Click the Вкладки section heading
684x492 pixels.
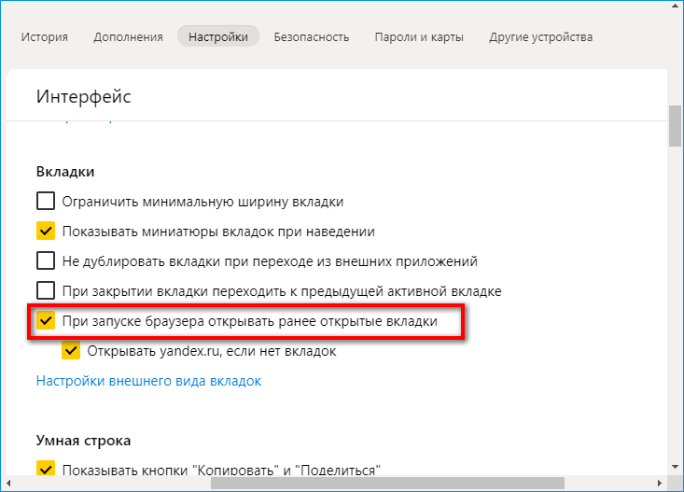[65, 172]
